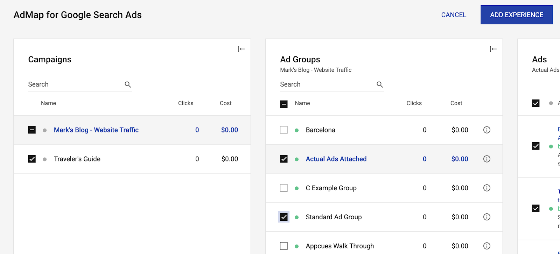Toggle Mark's Blog campaign checkbox
560x254 pixels.
32,130
